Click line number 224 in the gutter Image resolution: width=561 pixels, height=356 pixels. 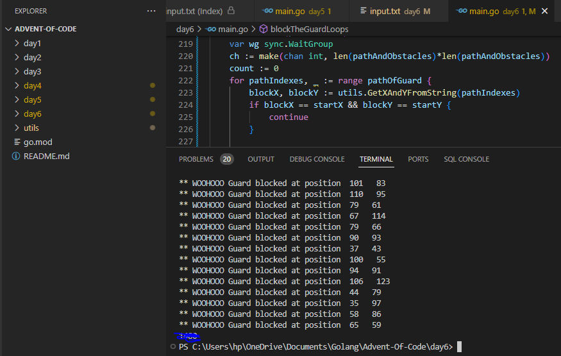[x=185, y=105]
